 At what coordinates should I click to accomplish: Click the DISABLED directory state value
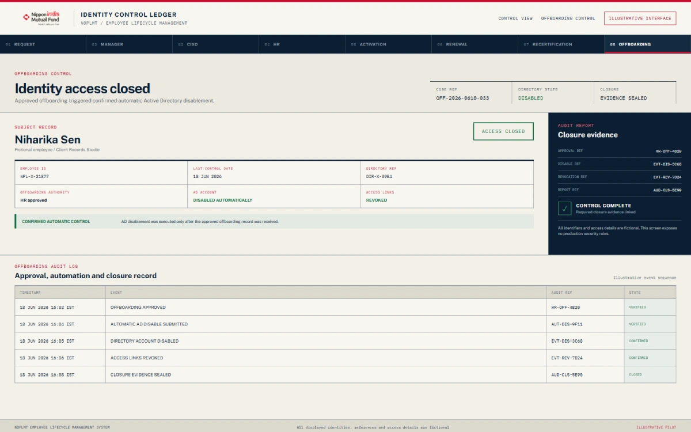(530, 98)
